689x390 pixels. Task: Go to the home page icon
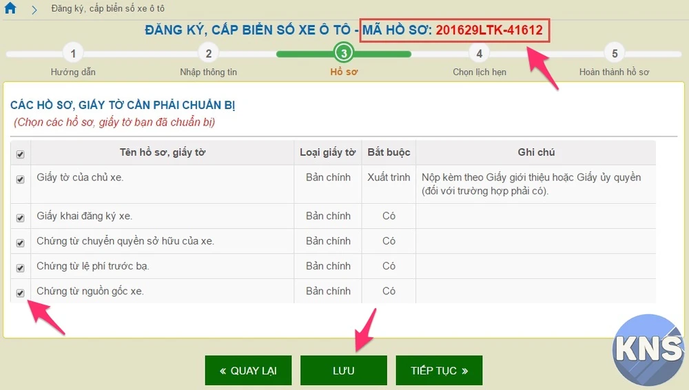click(10, 8)
